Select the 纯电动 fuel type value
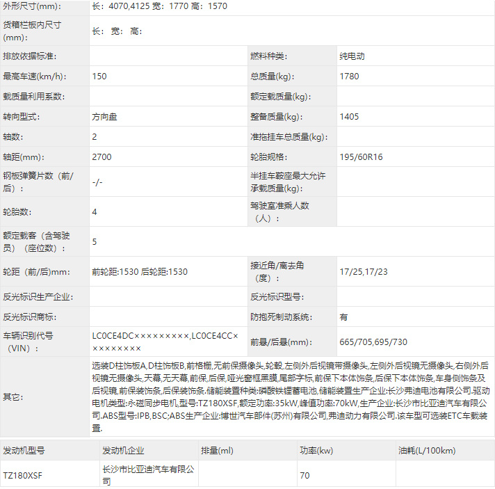This screenshot has width=495, height=489. click(x=352, y=56)
